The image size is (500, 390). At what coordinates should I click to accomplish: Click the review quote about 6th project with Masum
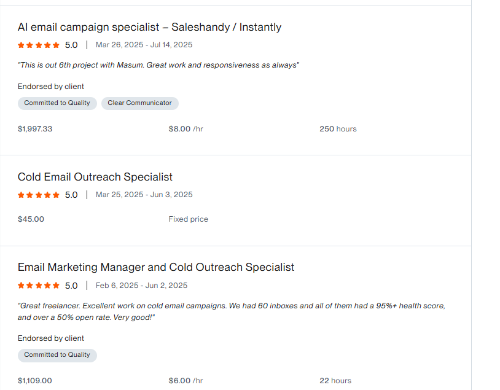click(158, 65)
